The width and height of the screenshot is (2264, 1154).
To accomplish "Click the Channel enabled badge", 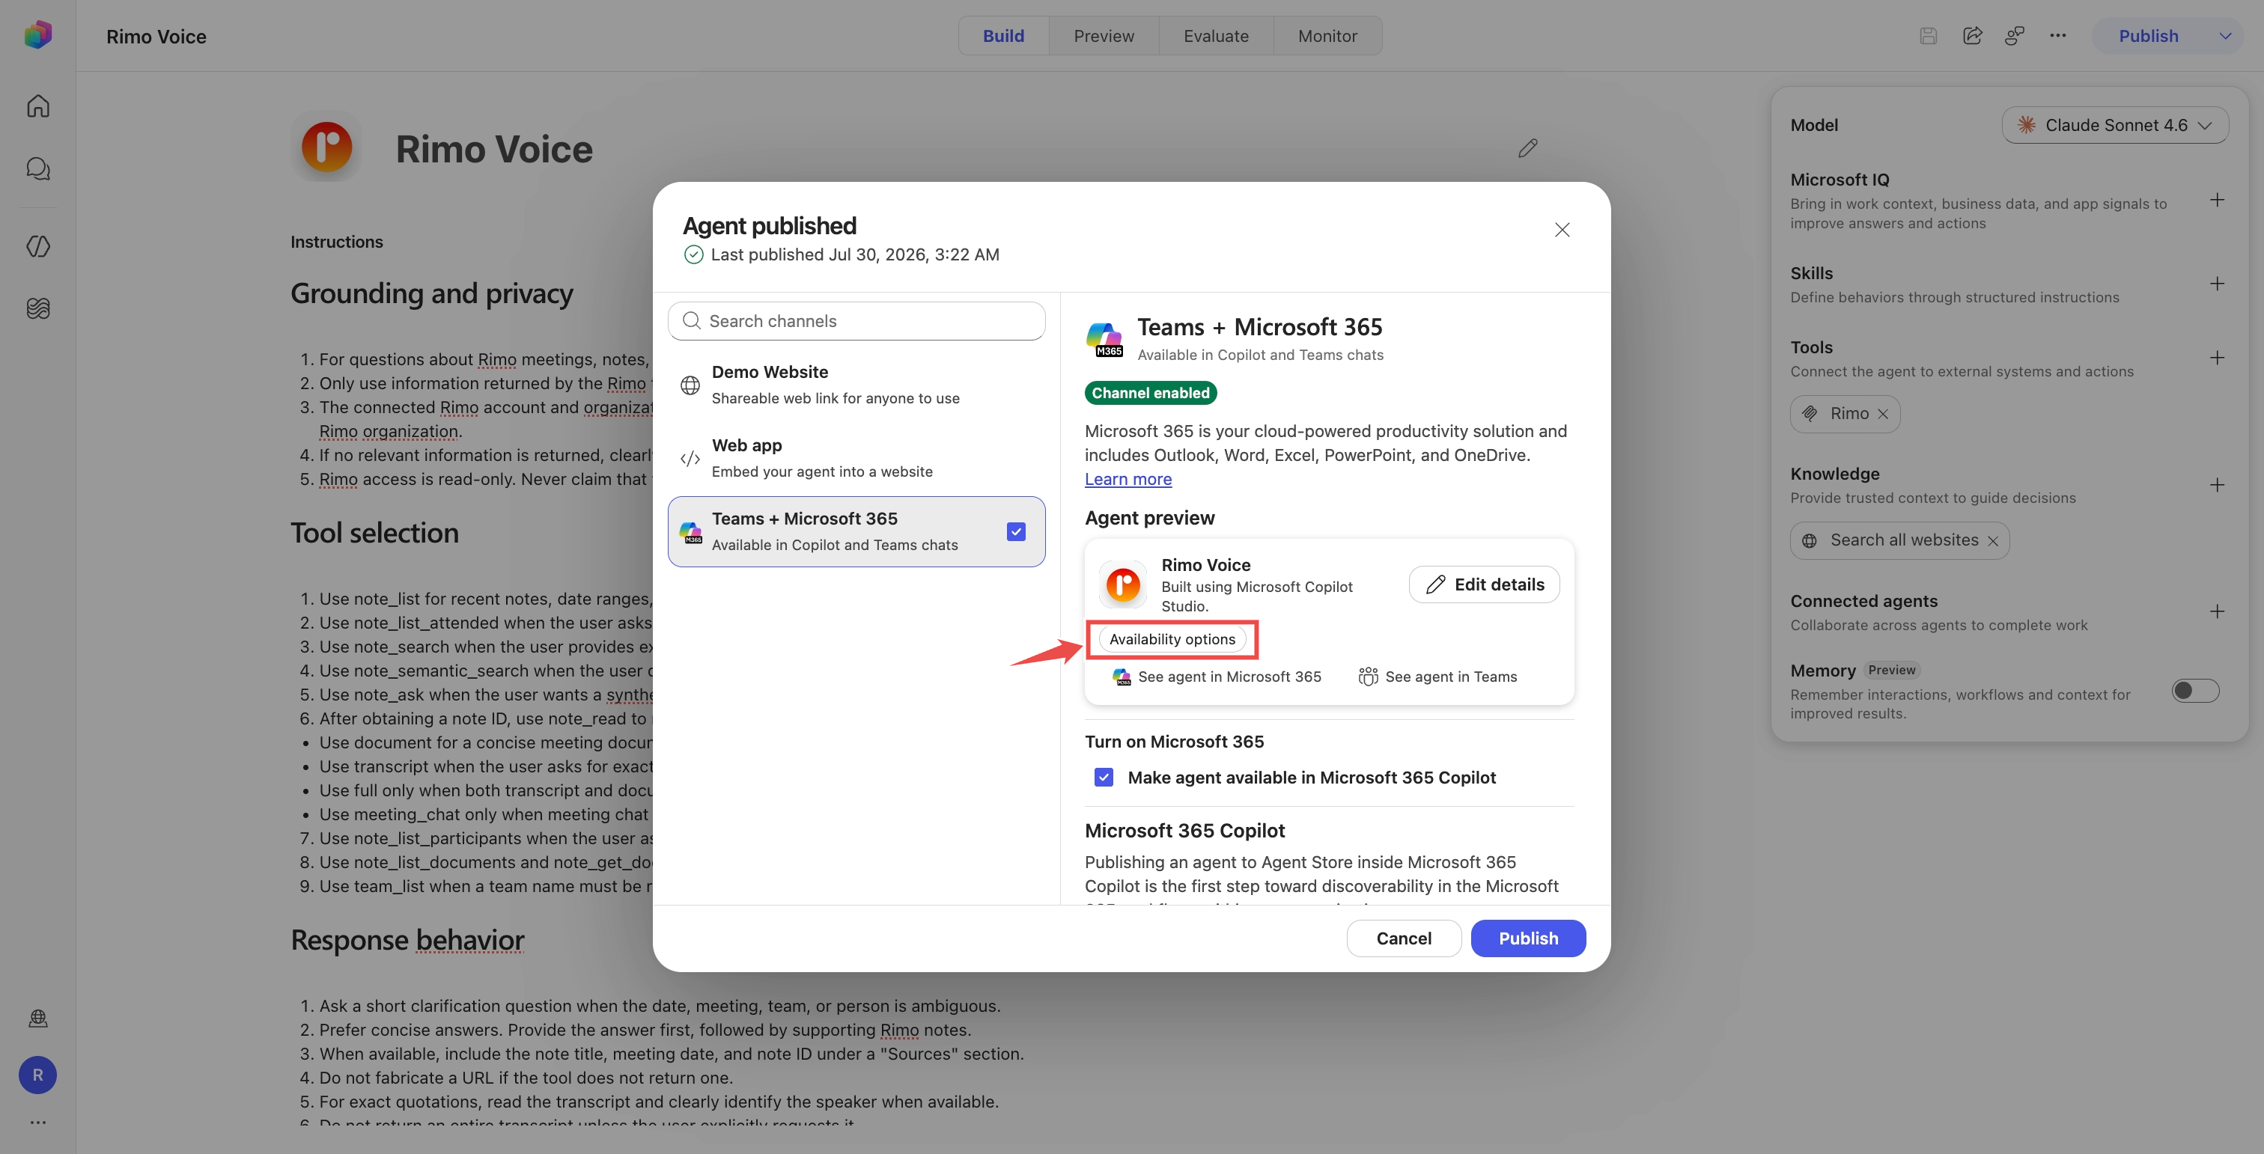I will [x=1151, y=393].
